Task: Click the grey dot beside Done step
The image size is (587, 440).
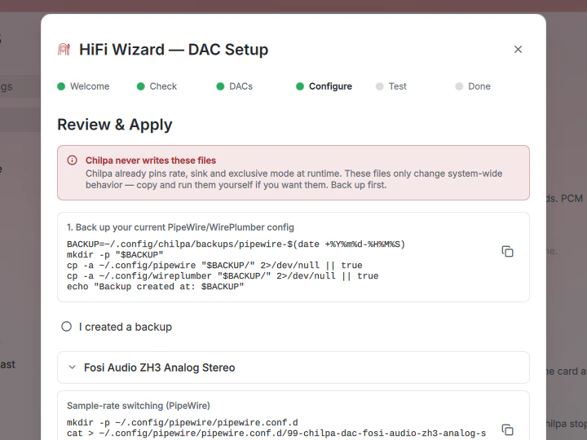Action: pyautogui.click(x=459, y=86)
